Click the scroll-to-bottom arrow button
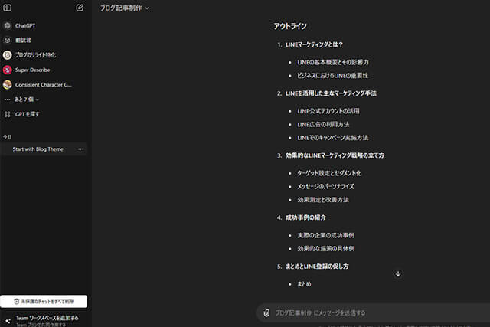Image resolution: width=490 pixels, height=327 pixels. coord(398,273)
